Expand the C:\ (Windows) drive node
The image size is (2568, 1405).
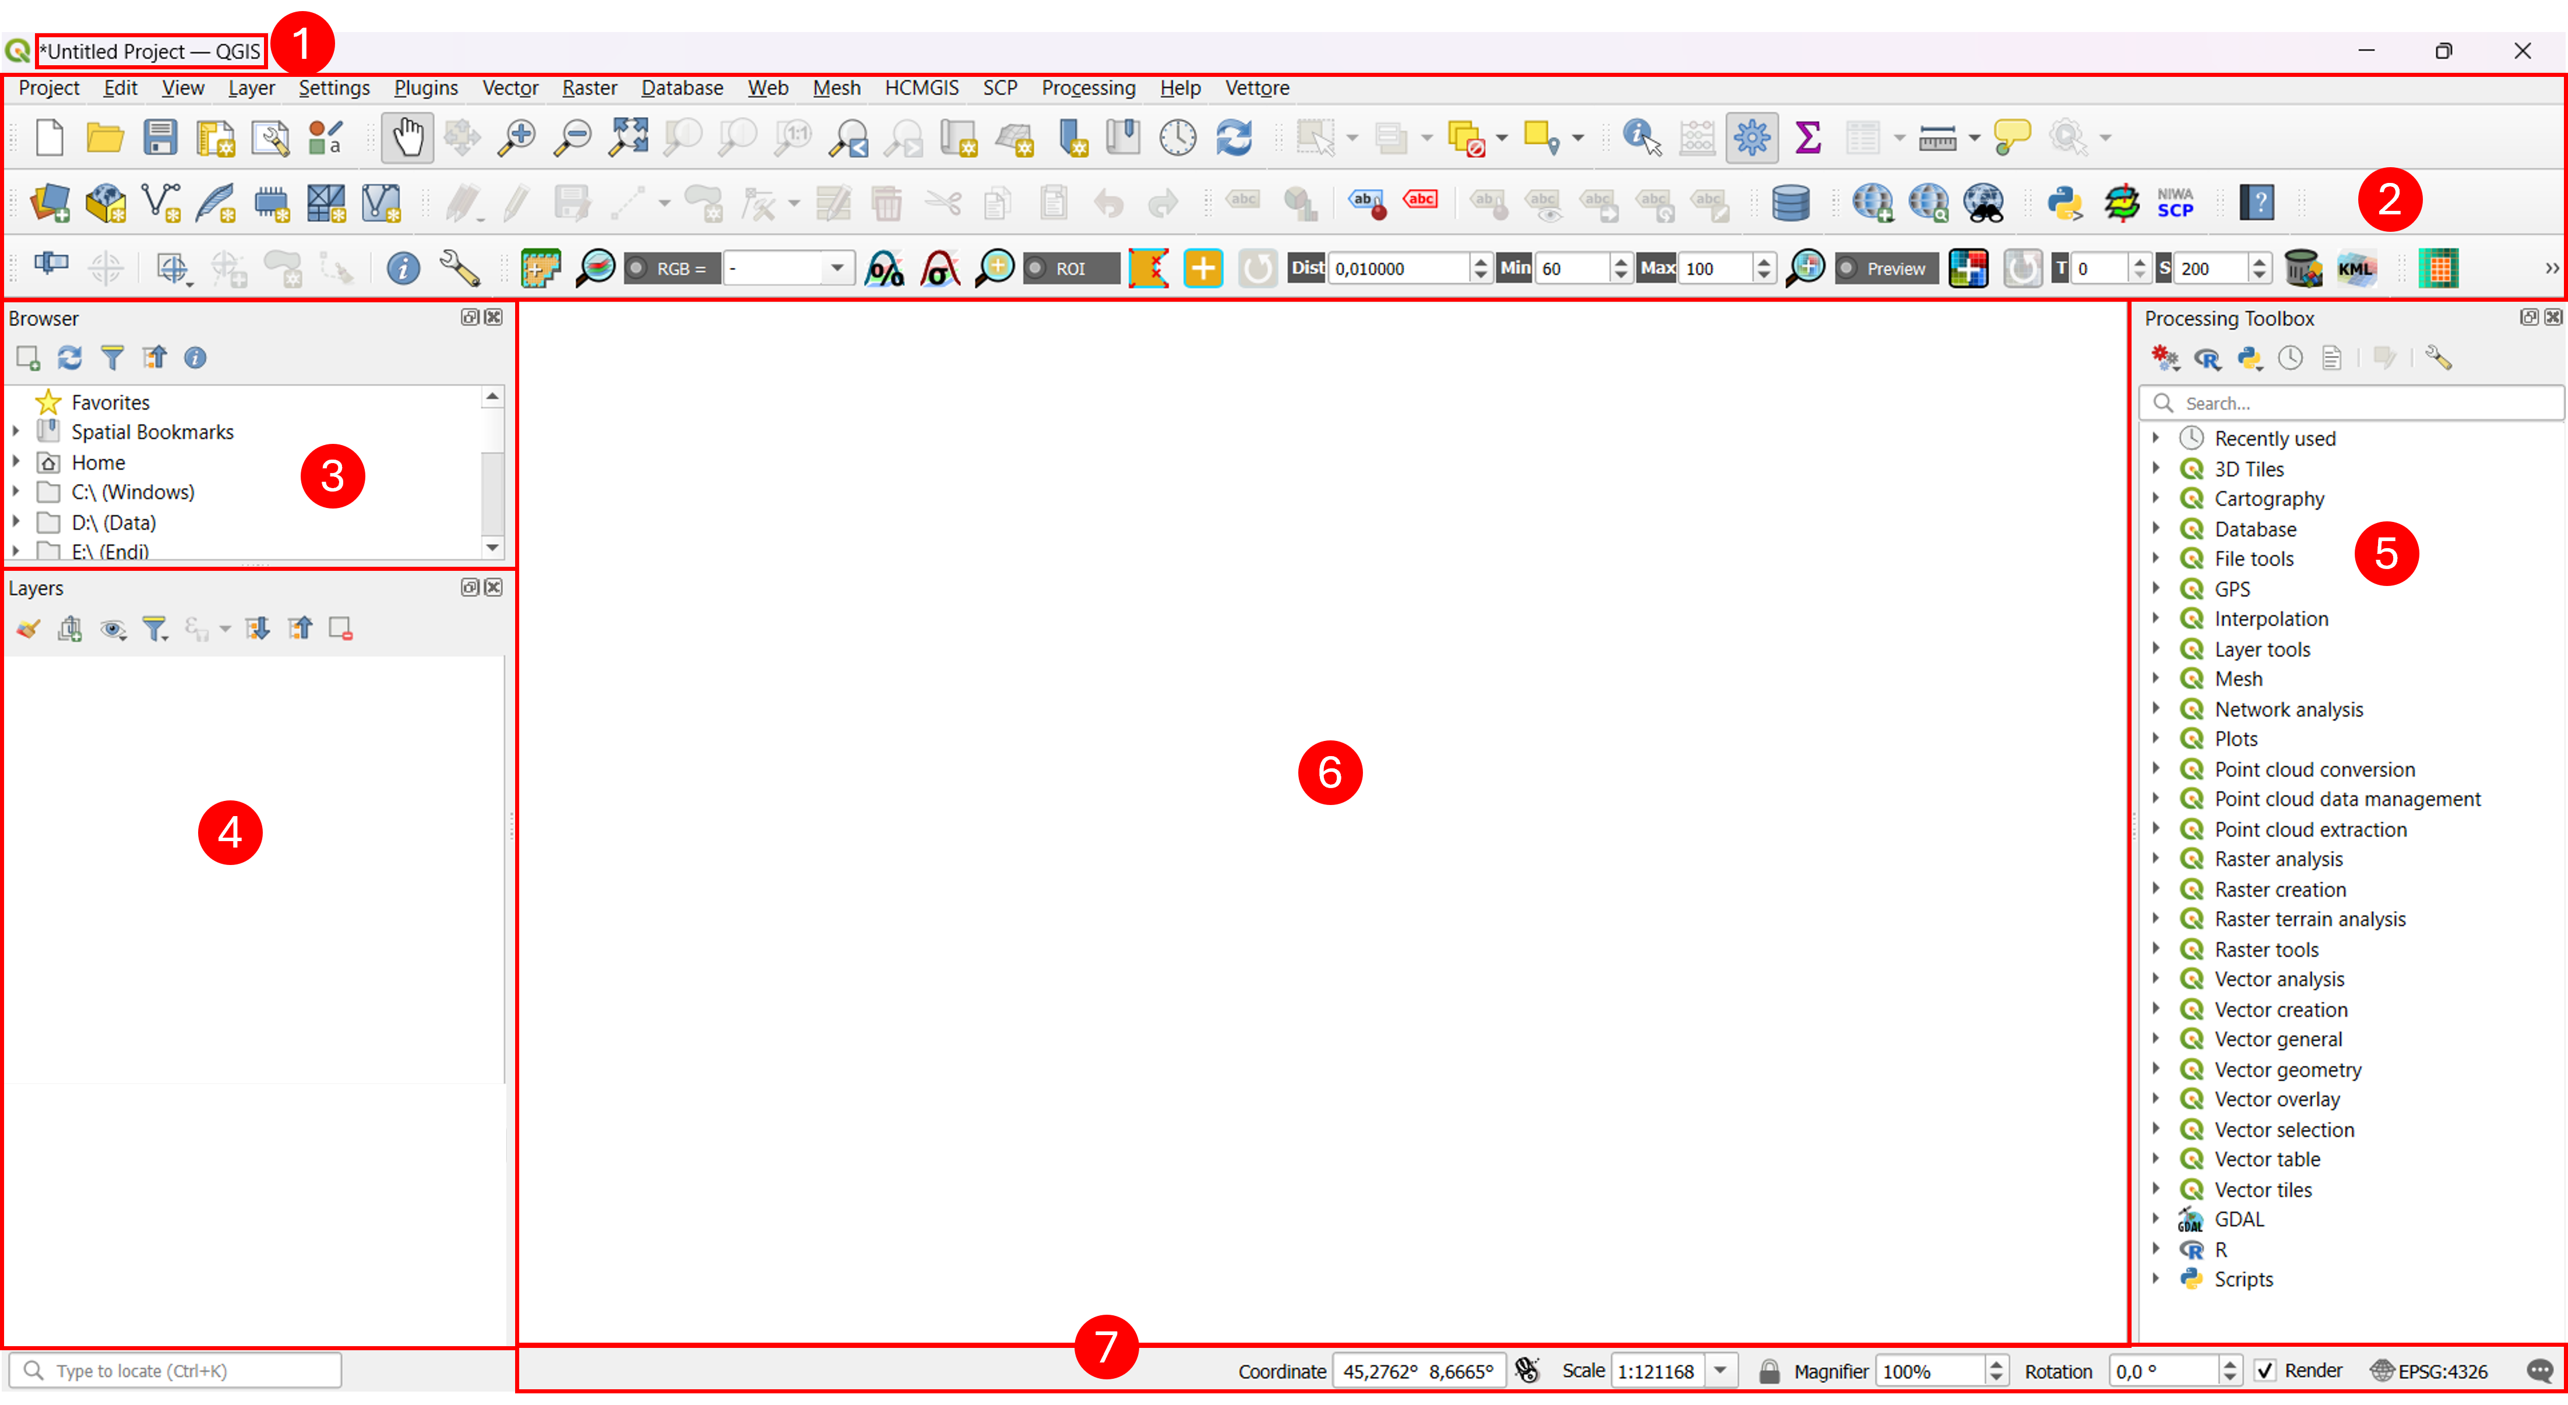pos(16,491)
